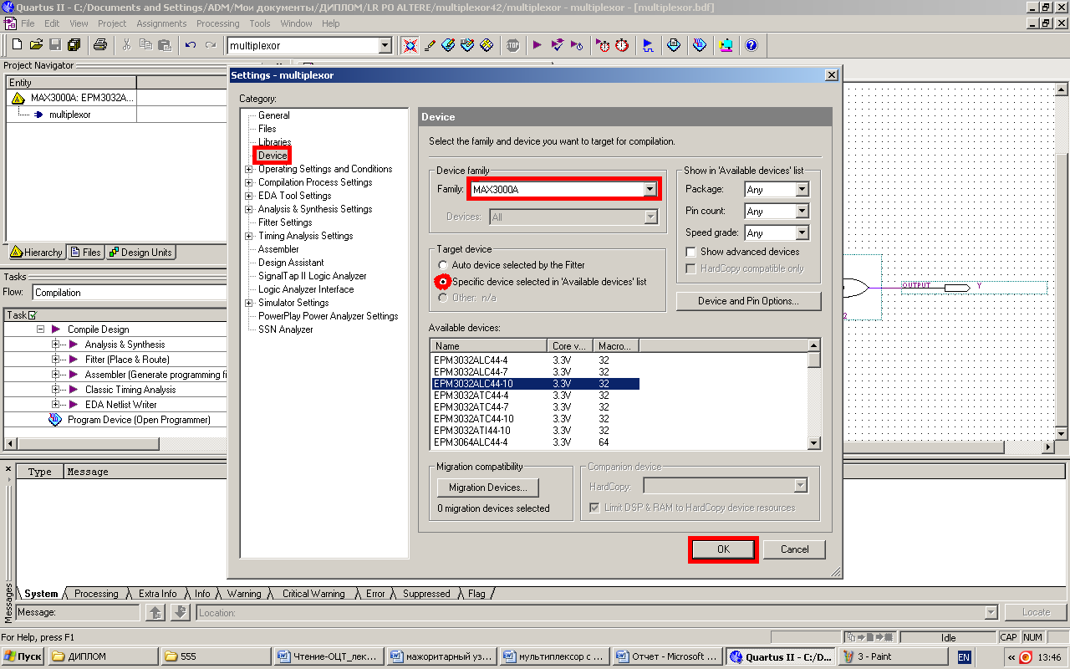Open the ДИПЛОМ folder taskbar item
1070x669 pixels.
(x=104, y=656)
